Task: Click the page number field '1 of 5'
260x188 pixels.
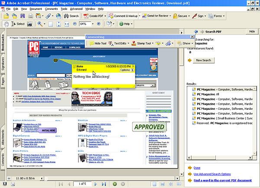Action: tap(82, 184)
